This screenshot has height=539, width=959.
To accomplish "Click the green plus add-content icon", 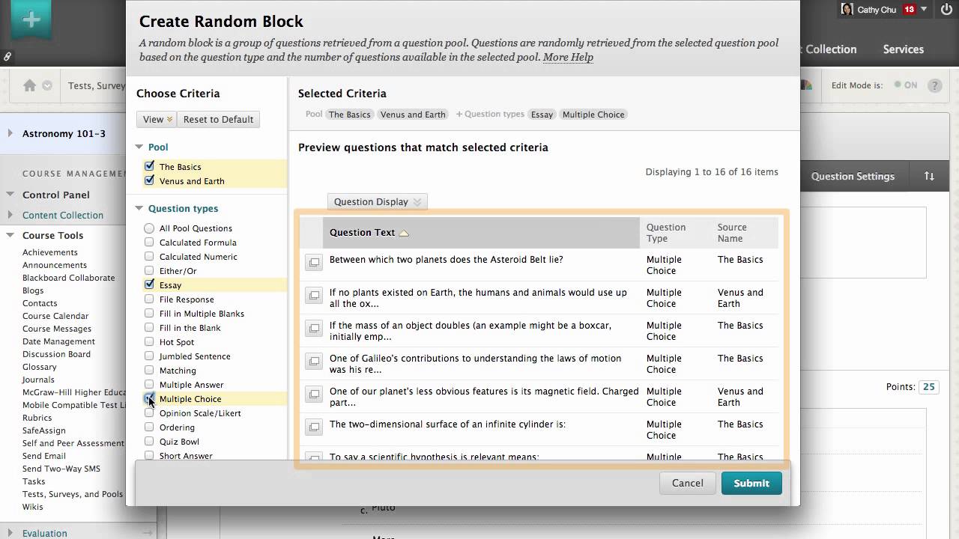I will 31,20.
